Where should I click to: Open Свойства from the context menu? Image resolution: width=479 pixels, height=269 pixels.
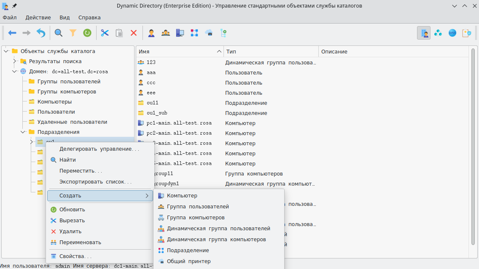(75, 256)
